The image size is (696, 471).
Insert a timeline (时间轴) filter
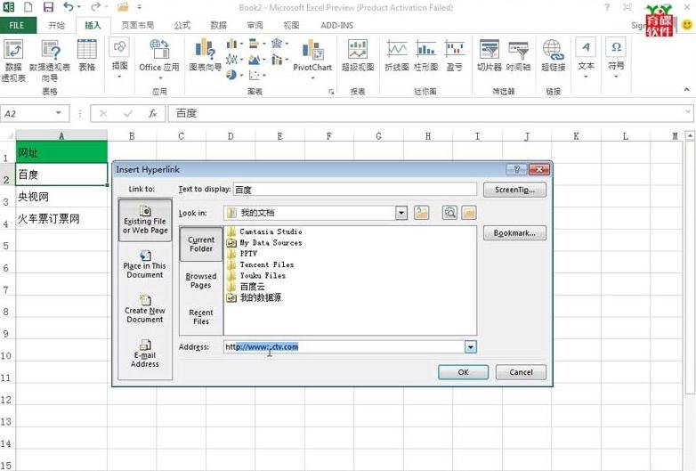pyautogui.click(x=519, y=55)
